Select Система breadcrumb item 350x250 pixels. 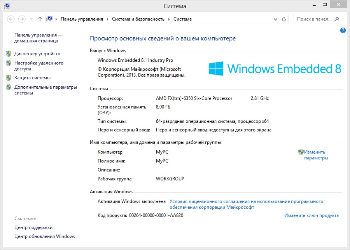click(x=182, y=19)
